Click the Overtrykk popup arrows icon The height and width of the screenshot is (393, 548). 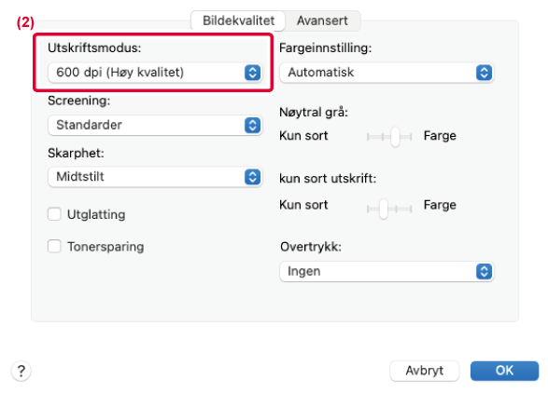tap(484, 271)
